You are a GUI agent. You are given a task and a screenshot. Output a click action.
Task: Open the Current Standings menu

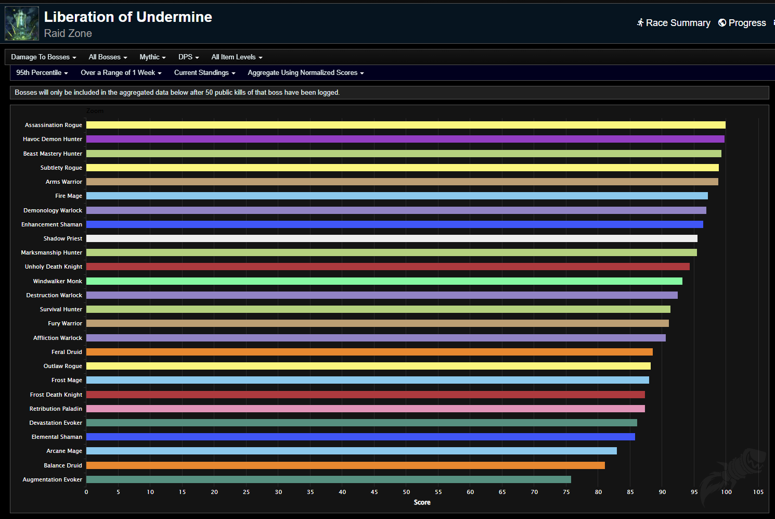tap(204, 73)
